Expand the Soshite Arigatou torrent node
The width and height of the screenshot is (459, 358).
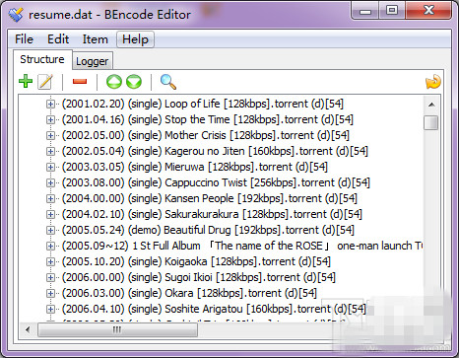pos(50,309)
